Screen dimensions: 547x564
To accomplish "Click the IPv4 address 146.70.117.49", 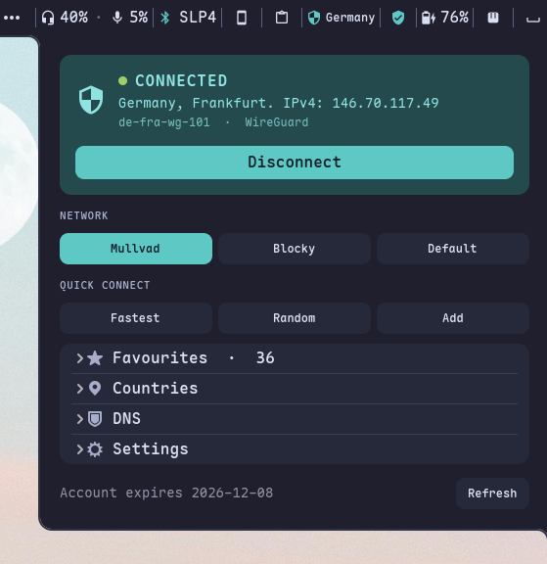I will pyautogui.click(x=386, y=103).
